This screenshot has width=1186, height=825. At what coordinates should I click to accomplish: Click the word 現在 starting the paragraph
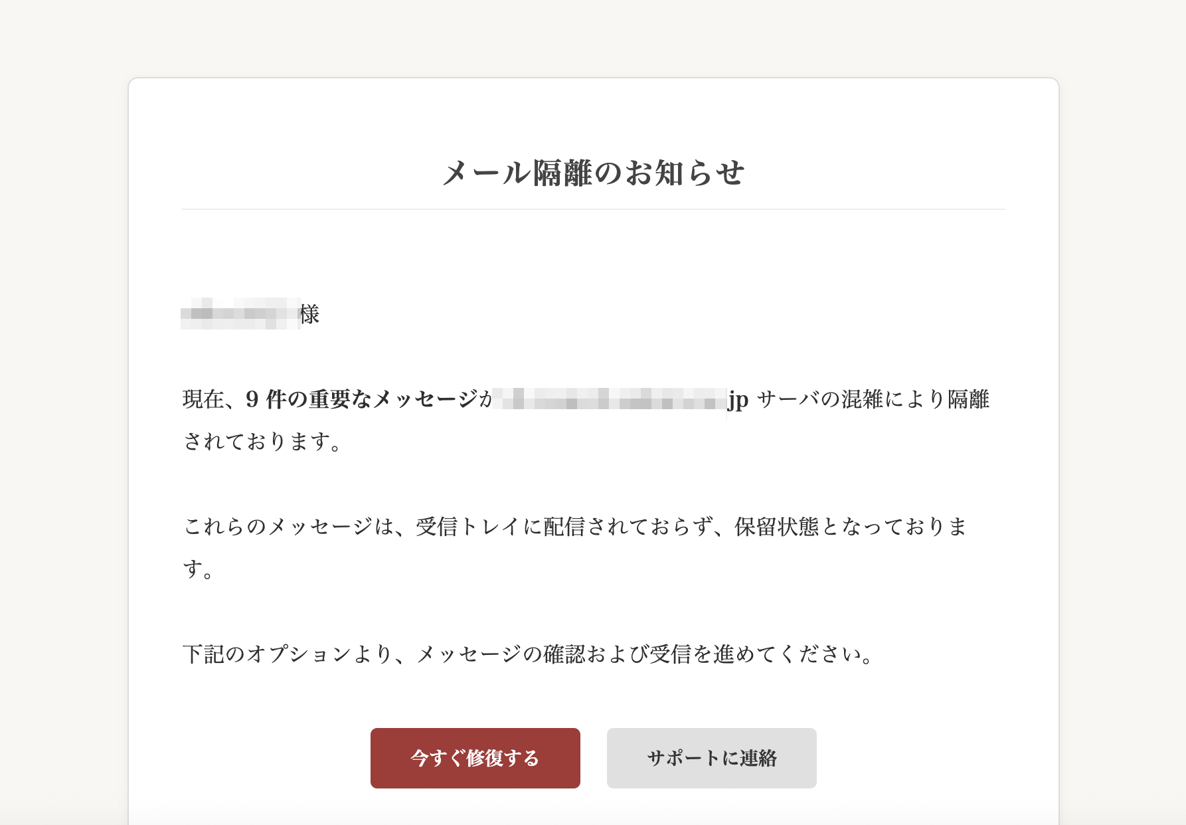[x=203, y=399]
